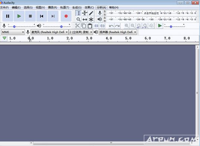
Task: Click the Stop transport button
Action: click(x=30, y=16)
